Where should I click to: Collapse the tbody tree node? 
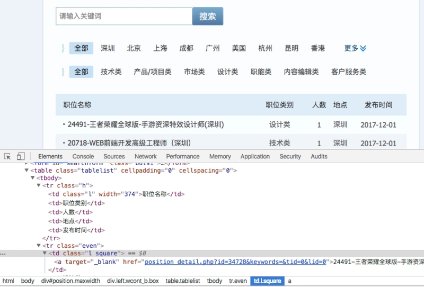pyautogui.click(x=33, y=178)
